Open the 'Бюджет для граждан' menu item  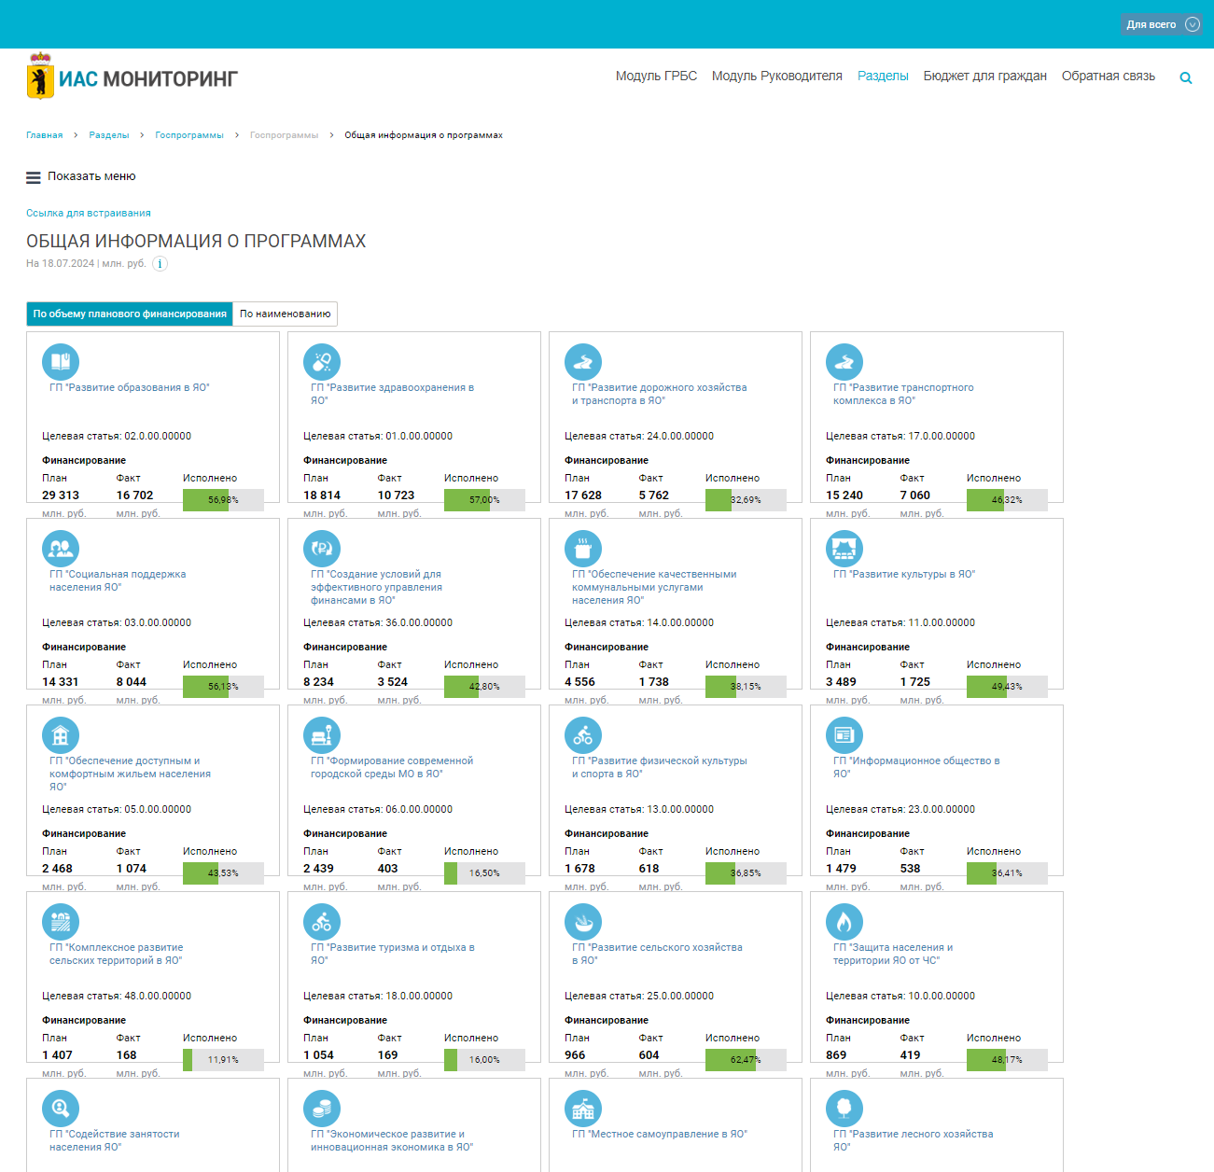click(x=984, y=77)
